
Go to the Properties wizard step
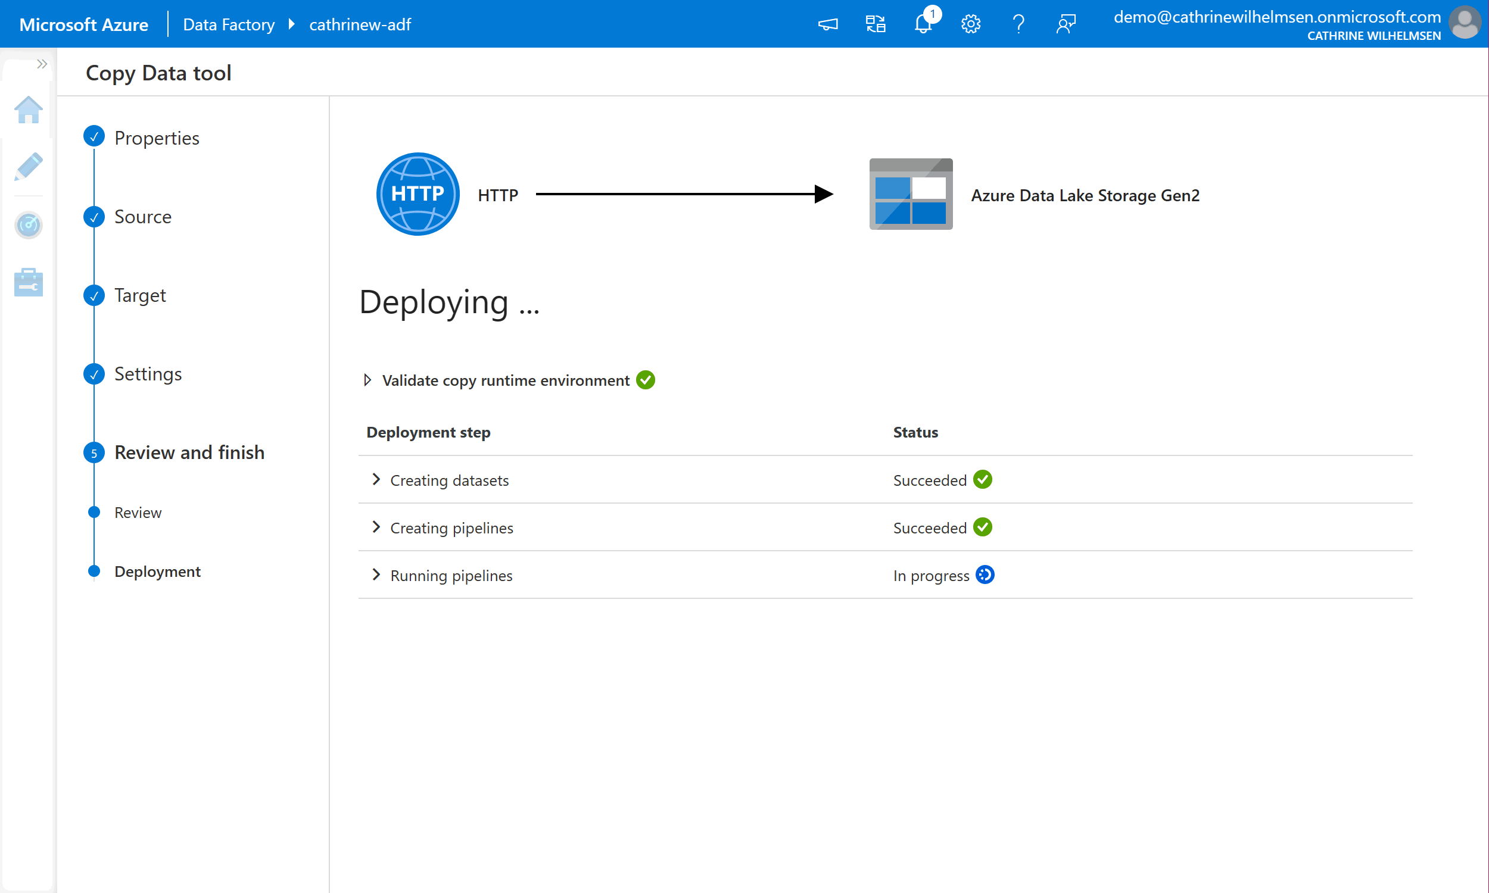[x=157, y=138]
